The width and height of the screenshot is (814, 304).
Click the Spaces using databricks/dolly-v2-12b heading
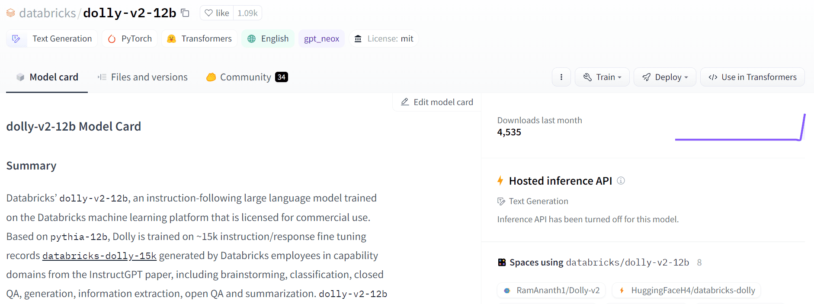tap(599, 262)
